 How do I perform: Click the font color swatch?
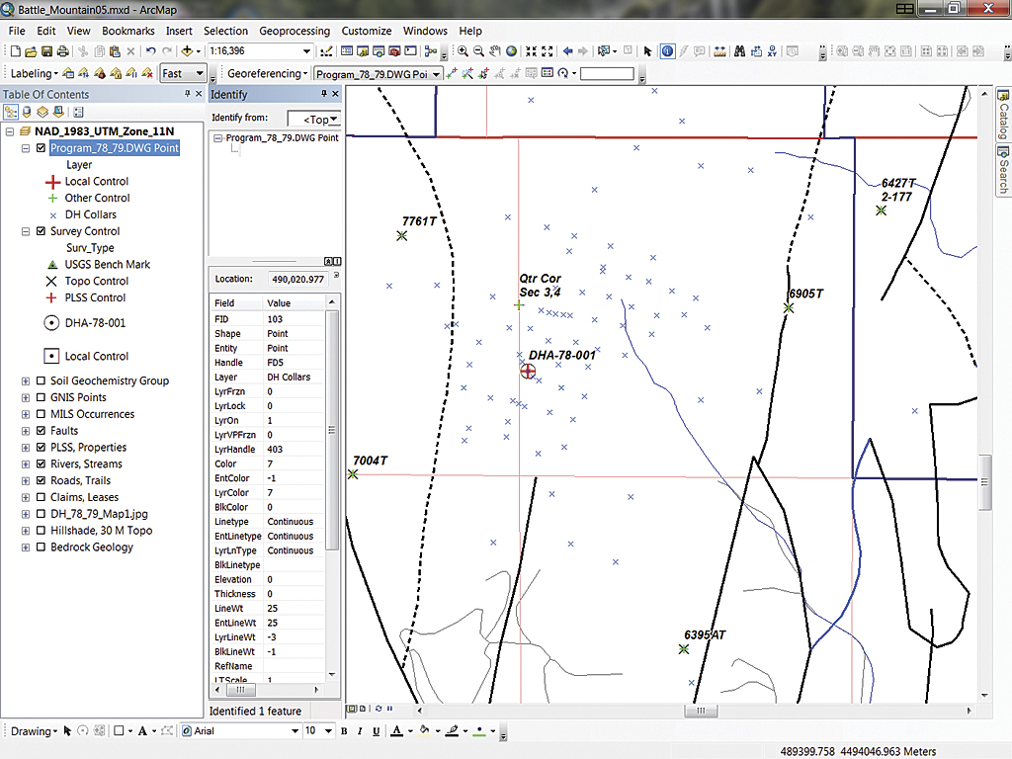396,731
